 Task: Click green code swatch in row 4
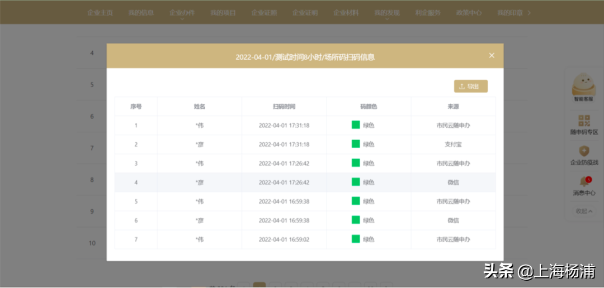[356, 182]
